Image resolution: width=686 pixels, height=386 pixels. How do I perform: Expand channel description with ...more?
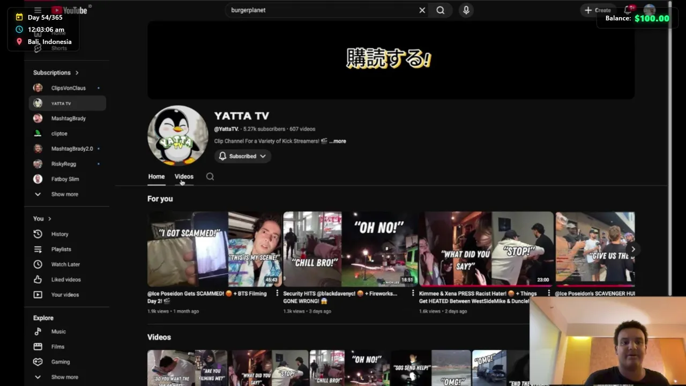(338, 141)
